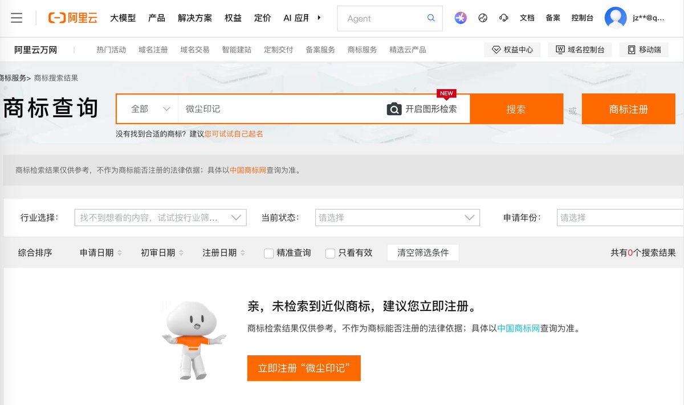Expand the 行业选择 dropdown
Screen dimensions: 684x405
161,218
